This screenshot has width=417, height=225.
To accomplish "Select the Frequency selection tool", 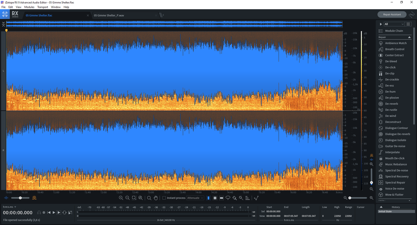I will coord(222,198).
